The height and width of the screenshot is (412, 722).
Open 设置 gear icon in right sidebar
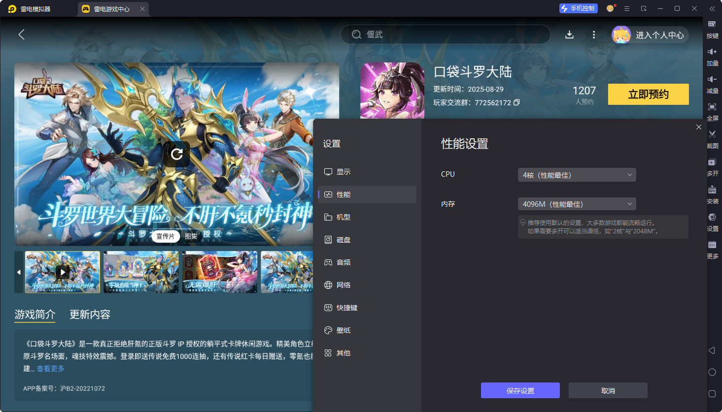tap(712, 222)
